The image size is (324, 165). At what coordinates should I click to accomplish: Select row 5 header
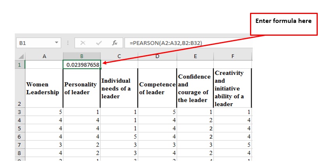point(19,129)
